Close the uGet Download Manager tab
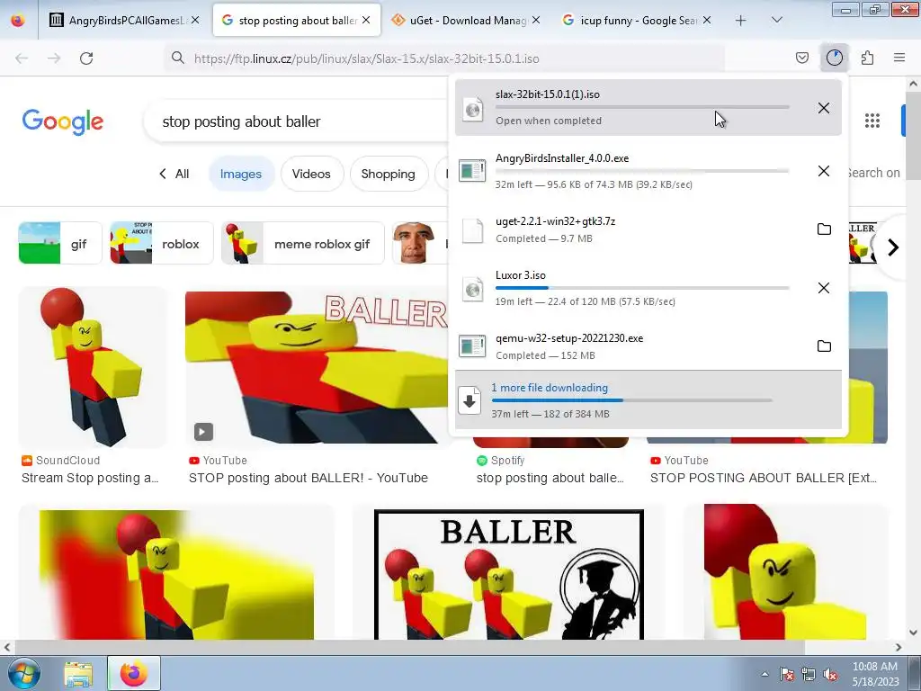Screen dimensions: 921x691 coord(536,21)
